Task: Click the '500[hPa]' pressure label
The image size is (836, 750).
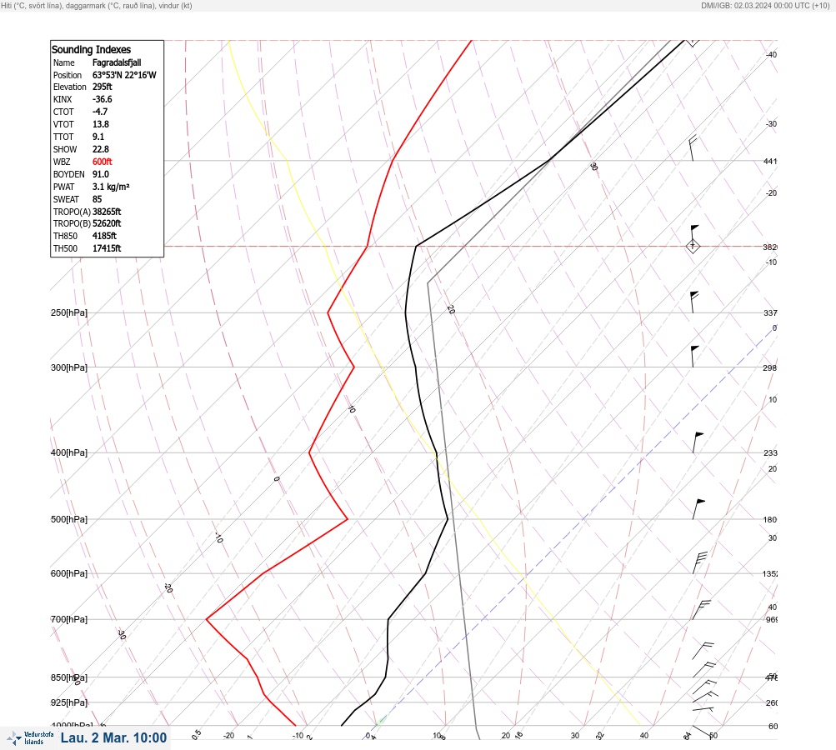Action: point(69,519)
